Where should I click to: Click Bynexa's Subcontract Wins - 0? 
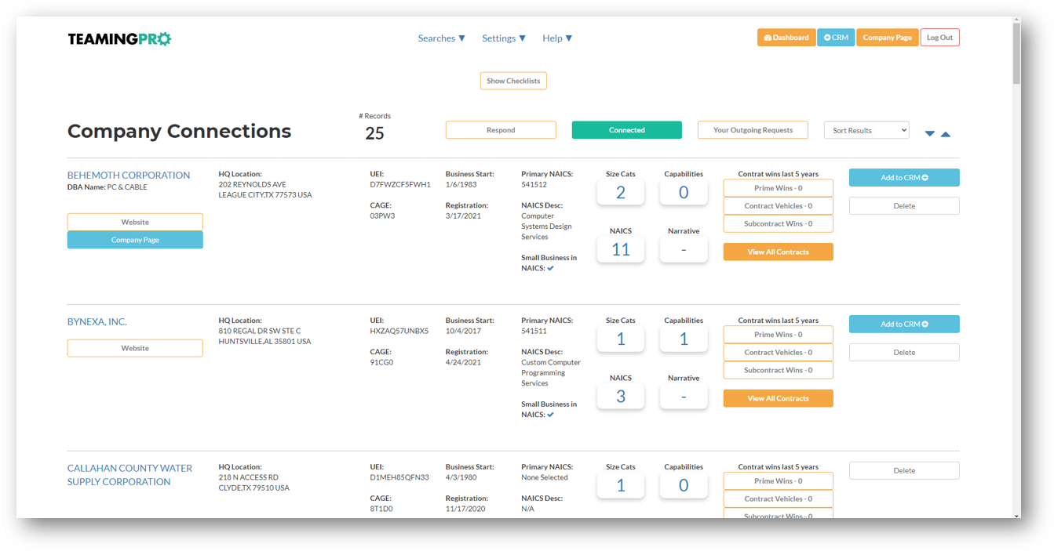[x=778, y=370]
